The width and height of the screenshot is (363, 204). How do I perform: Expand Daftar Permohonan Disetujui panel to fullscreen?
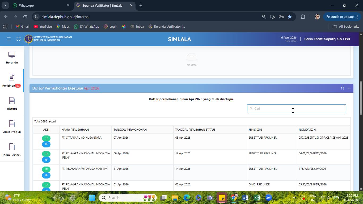343,88
